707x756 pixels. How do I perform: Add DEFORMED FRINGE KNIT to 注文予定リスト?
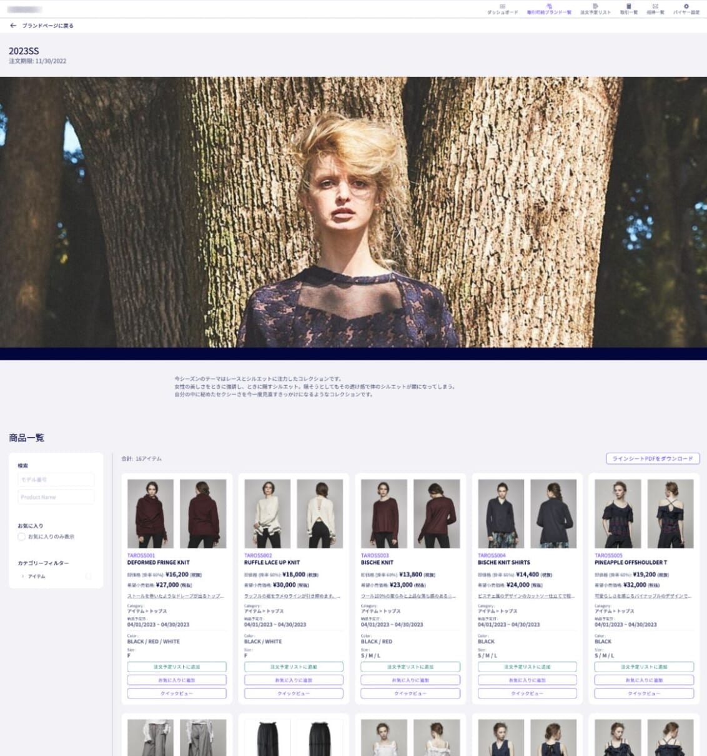(177, 667)
